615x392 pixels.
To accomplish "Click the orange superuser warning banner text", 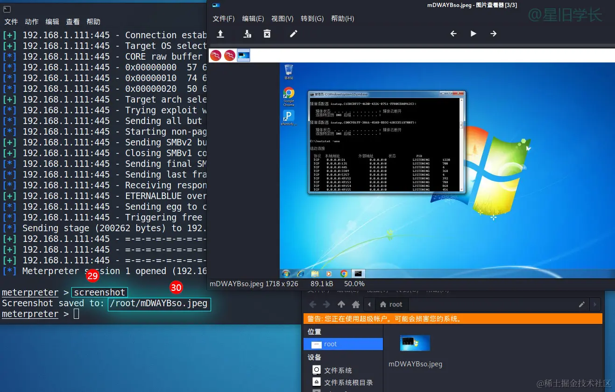I will point(385,319).
